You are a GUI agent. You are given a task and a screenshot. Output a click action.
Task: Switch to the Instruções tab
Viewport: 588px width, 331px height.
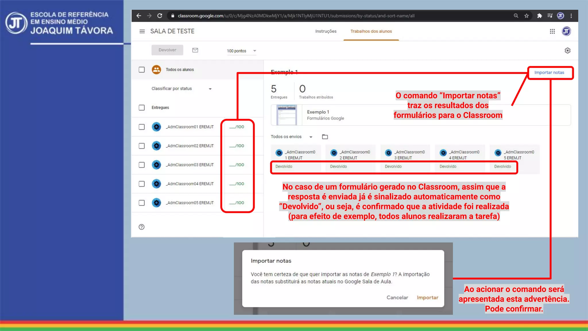326,31
